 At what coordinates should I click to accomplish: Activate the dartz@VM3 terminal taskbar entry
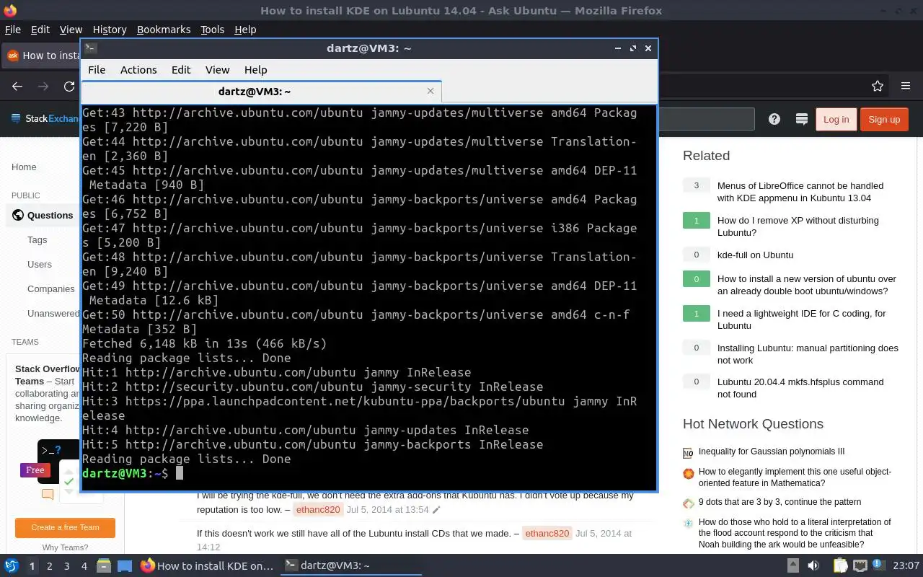(351, 566)
